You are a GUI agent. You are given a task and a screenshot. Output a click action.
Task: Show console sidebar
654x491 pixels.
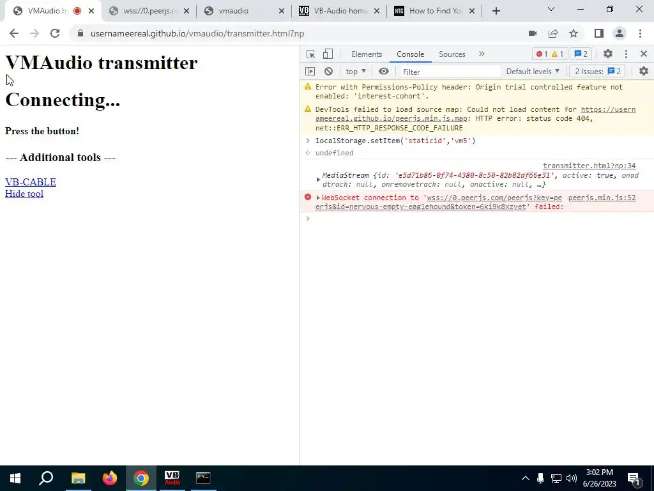pyautogui.click(x=310, y=72)
